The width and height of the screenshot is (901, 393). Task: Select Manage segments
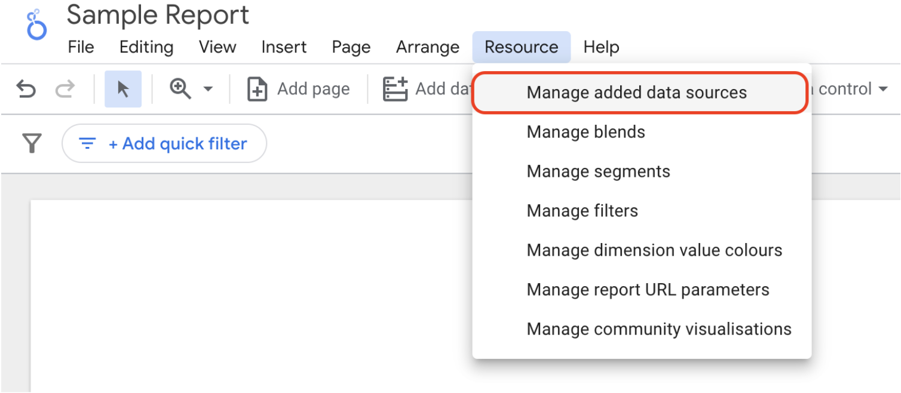pyautogui.click(x=642, y=171)
